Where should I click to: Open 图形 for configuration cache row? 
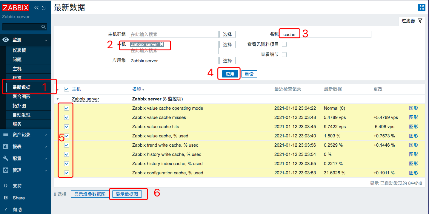coord(413,173)
